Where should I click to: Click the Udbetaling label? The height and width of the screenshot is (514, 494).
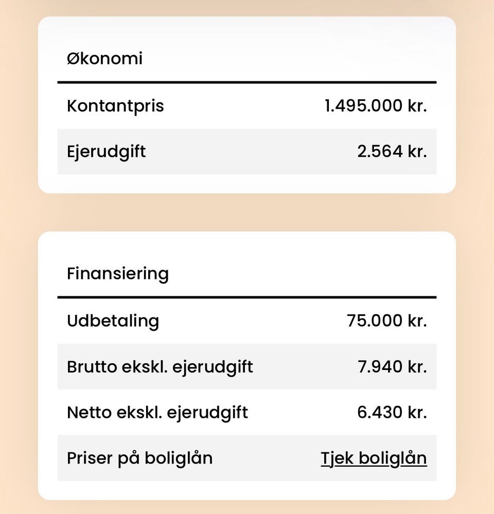click(x=113, y=321)
